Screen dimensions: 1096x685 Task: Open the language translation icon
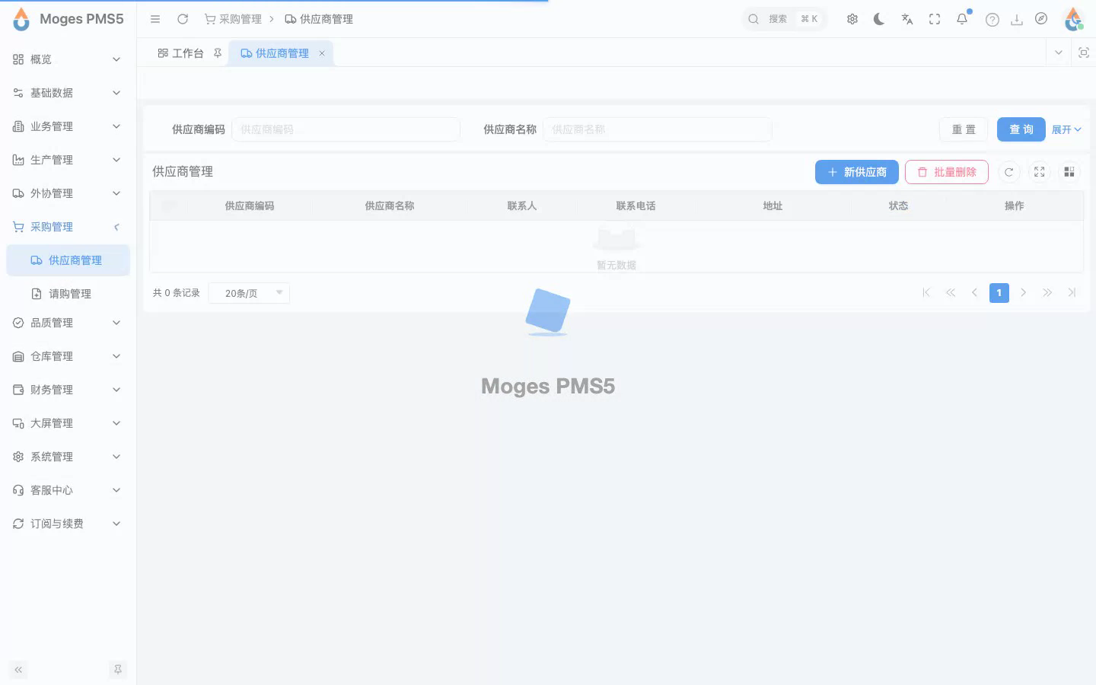907,19
